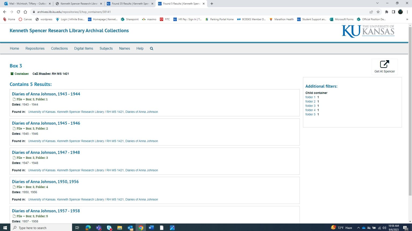Open a new browser tab
This screenshot has height=231, width=412.
(212, 4)
